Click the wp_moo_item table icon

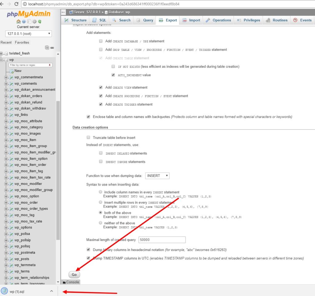[x=11, y=140]
